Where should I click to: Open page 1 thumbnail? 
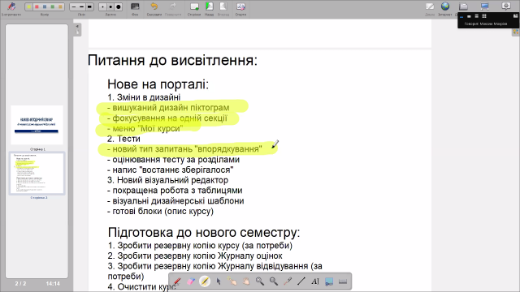coord(37,125)
